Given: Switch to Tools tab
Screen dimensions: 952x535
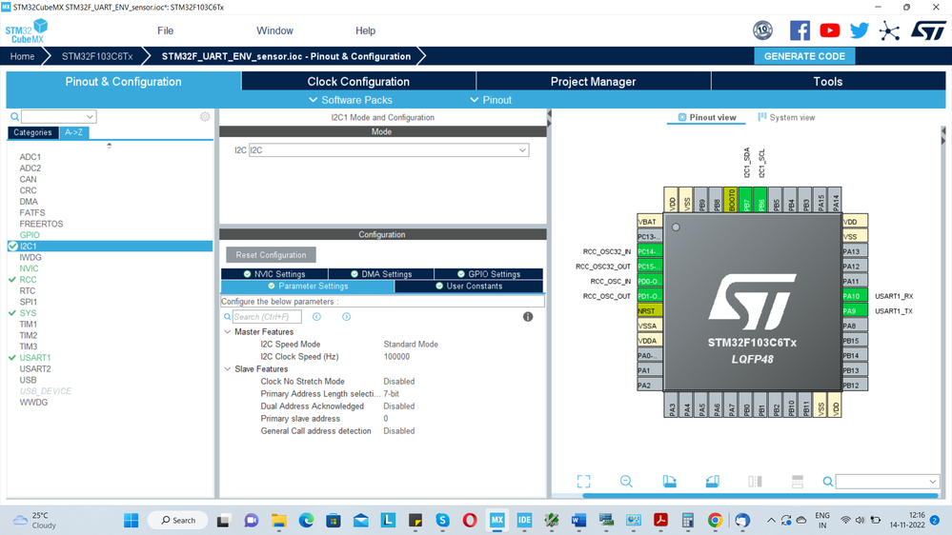Looking at the screenshot, I should (x=828, y=81).
